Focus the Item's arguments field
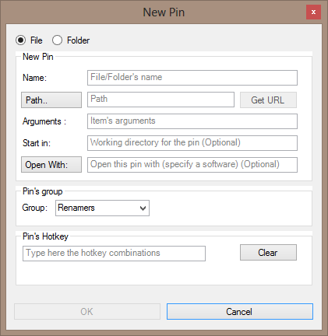 tap(192, 121)
